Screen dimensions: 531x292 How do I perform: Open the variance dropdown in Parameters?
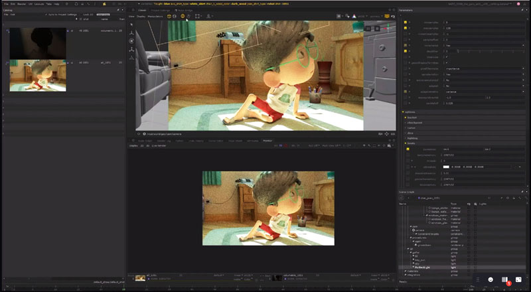[485, 92]
